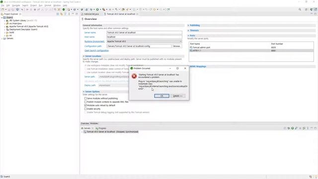Click the Open Perspective icon
318x179 pixels.
(x=306, y=9)
